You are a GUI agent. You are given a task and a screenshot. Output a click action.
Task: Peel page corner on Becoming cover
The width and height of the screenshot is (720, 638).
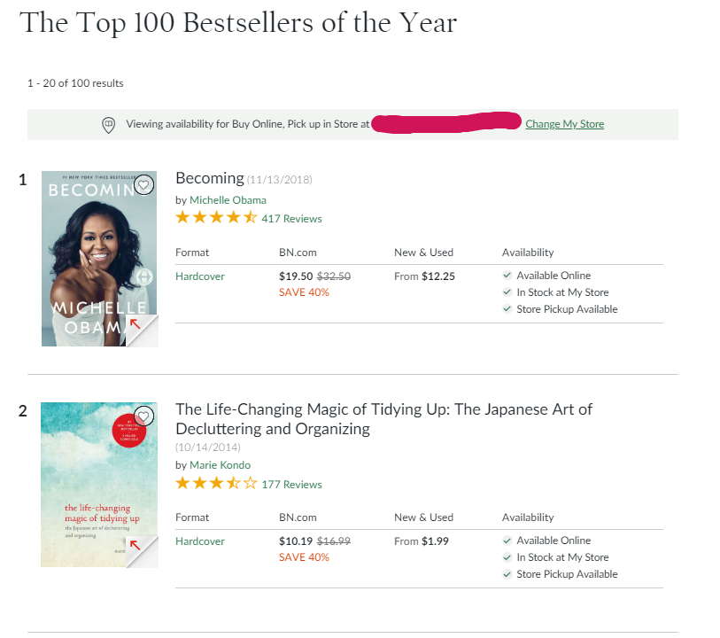(x=142, y=331)
